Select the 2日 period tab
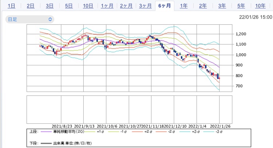The height and width of the screenshot is (148, 273). pyautogui.click(x=31, y=6)
